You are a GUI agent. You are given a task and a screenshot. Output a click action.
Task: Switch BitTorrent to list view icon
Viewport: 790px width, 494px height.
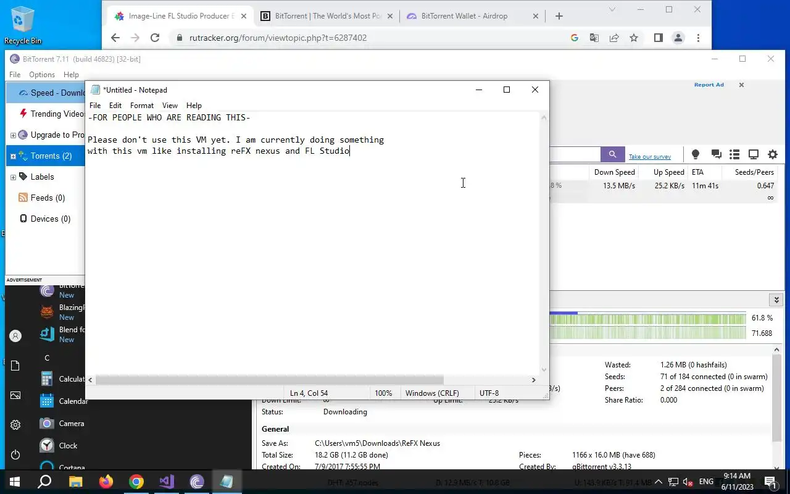tap(734, 154)
